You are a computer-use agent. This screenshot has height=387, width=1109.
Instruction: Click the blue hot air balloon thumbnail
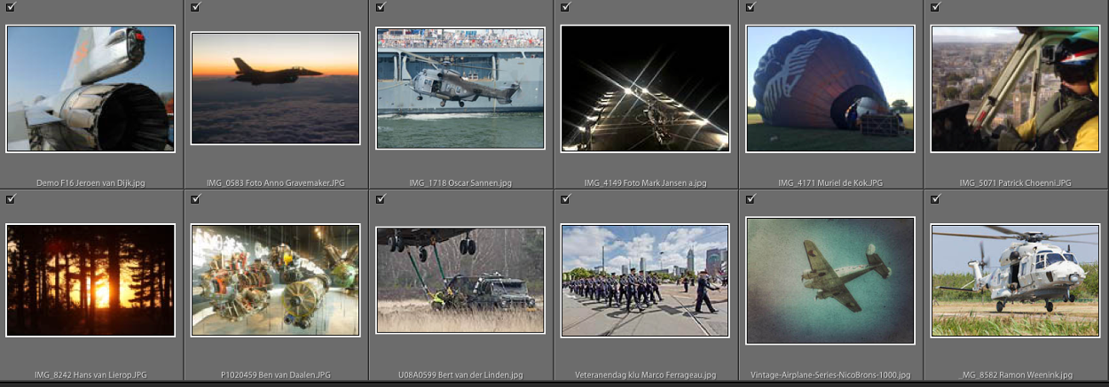[x=830, y=89]
